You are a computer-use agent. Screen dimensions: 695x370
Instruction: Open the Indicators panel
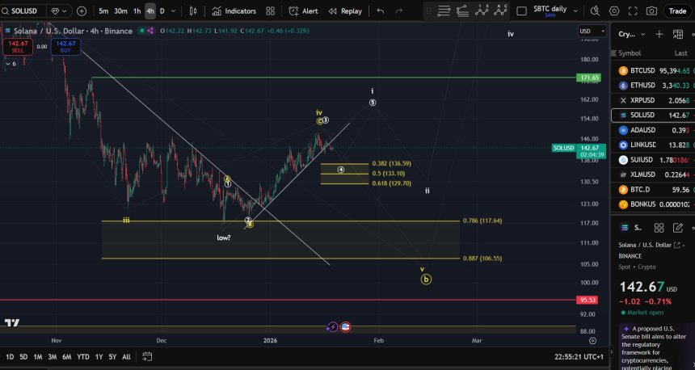(x=234, y=11)
